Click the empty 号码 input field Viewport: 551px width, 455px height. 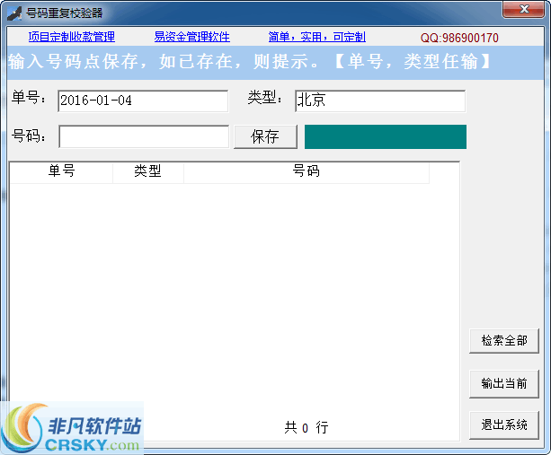pos(144,136)
